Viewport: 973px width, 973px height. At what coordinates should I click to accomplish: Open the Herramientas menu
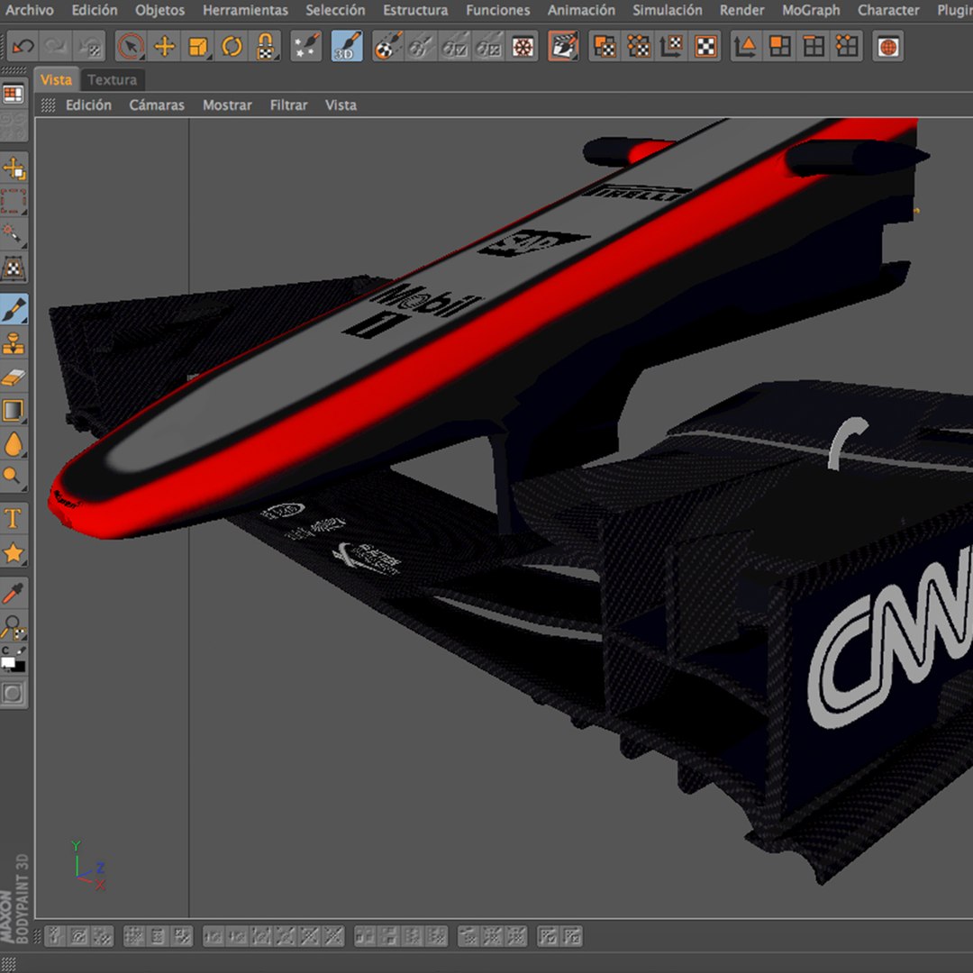click(x=245, y=10)
